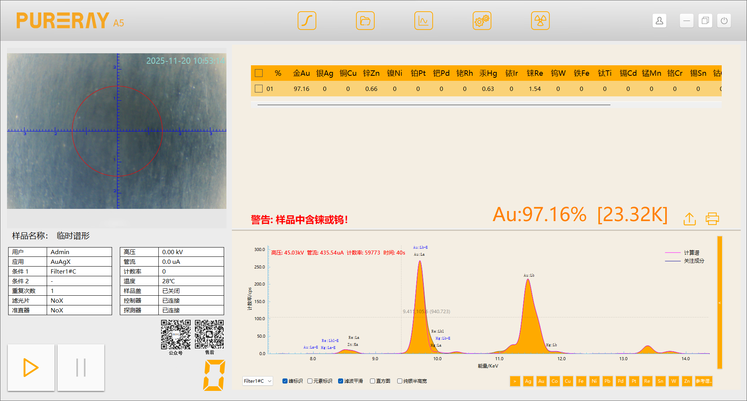Open the spectrum chart icon

point(423,21)
